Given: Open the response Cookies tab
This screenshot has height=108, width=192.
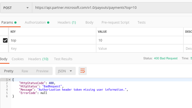Looking at the screenshot, I should coord(18,59).
